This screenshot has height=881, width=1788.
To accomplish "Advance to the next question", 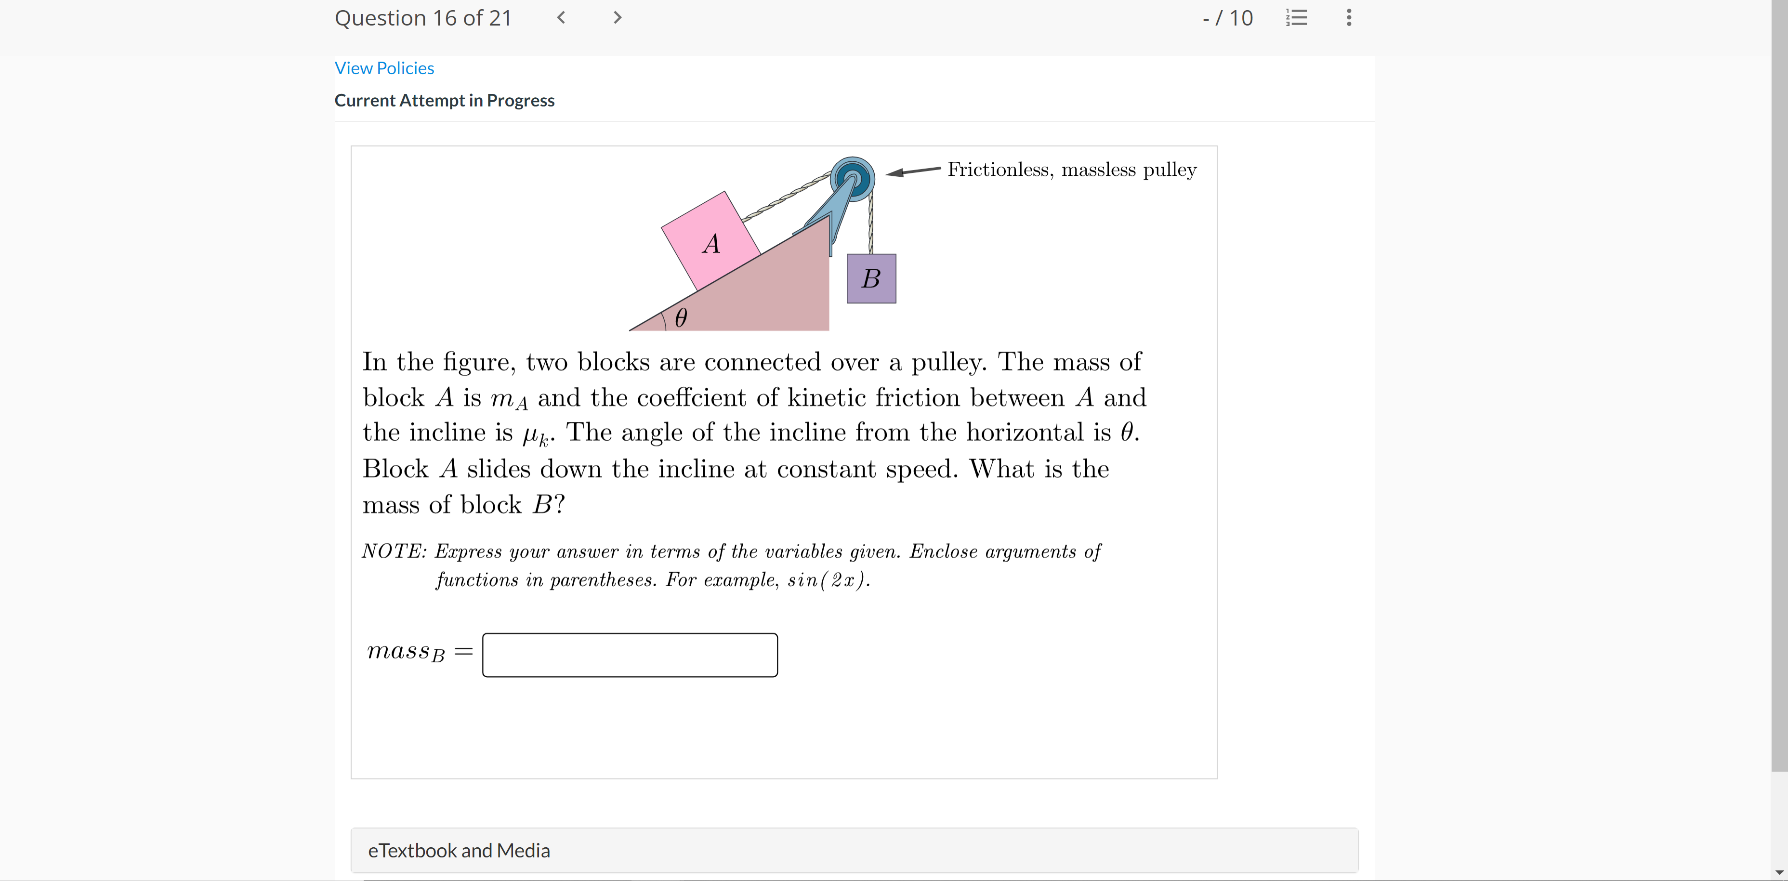I will (x=617, y=17).
